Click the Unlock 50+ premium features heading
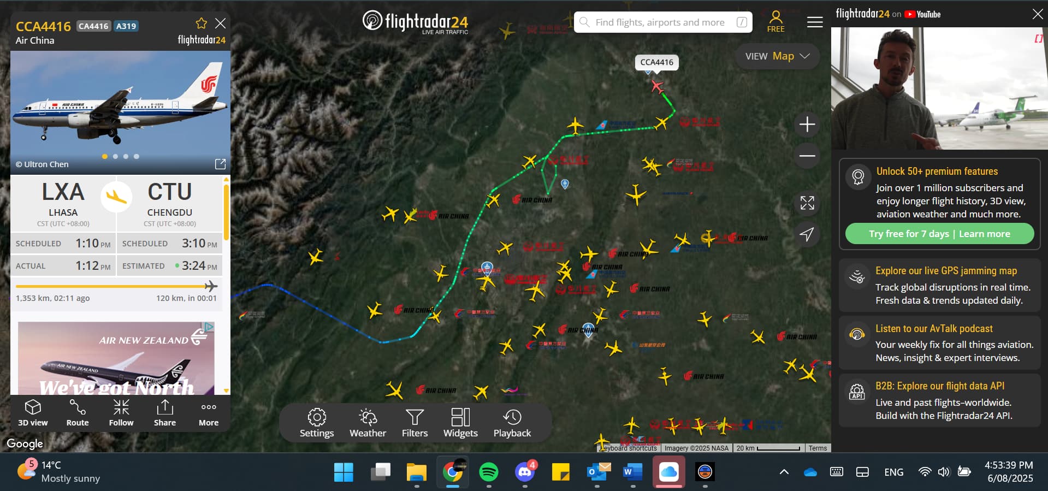The width and height of the screenshot is (1048, 491). click(937, 171)
